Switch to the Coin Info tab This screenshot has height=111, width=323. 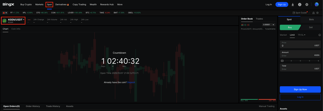click(x=16, y=29)
